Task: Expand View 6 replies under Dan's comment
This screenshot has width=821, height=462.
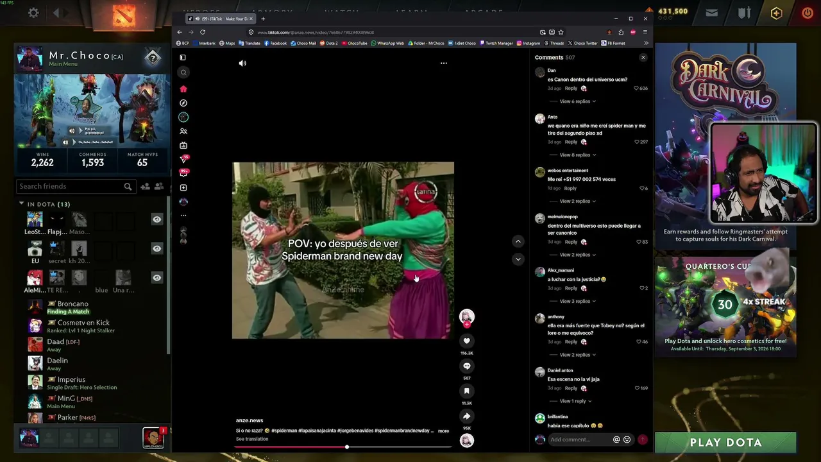Action: pos(577,101)
